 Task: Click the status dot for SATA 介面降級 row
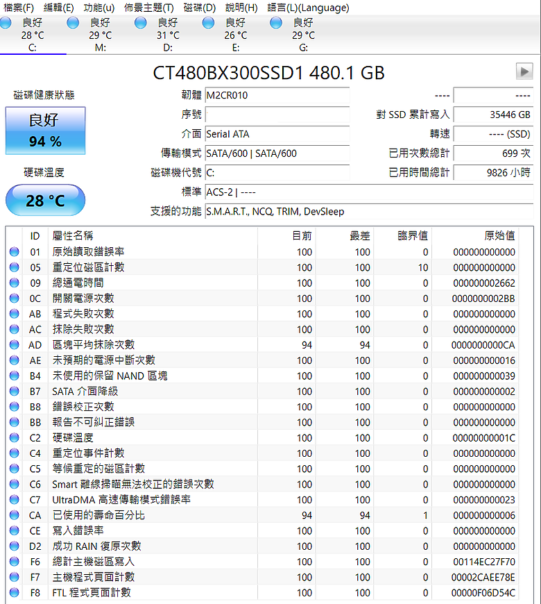[x=15, y=392]
